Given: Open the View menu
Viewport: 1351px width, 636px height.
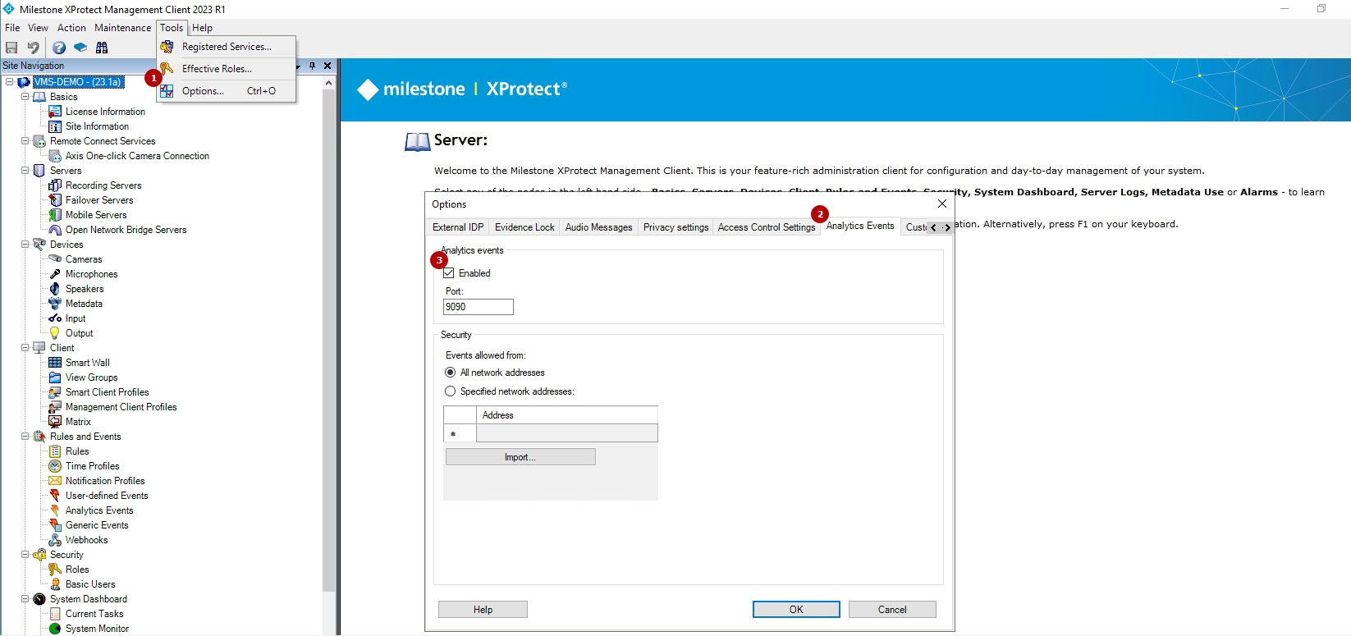Looking at the screenshot, I should pyautogui.click(x=38, y=28).
